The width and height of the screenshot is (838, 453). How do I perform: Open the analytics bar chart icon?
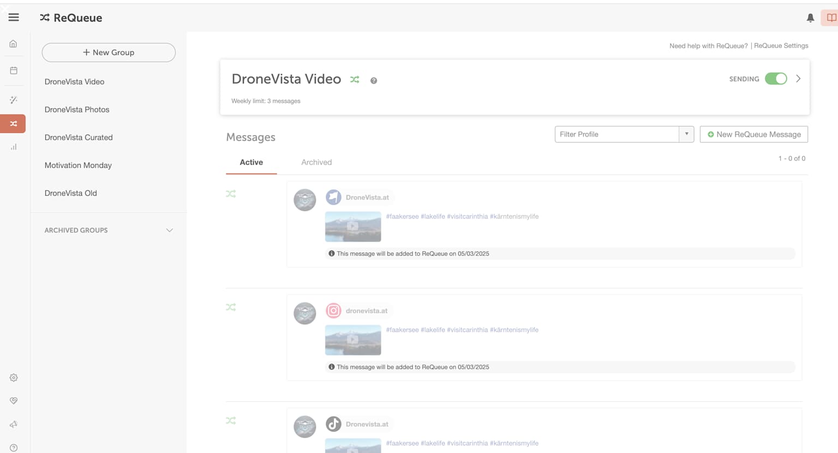click(x=14, y=147)
